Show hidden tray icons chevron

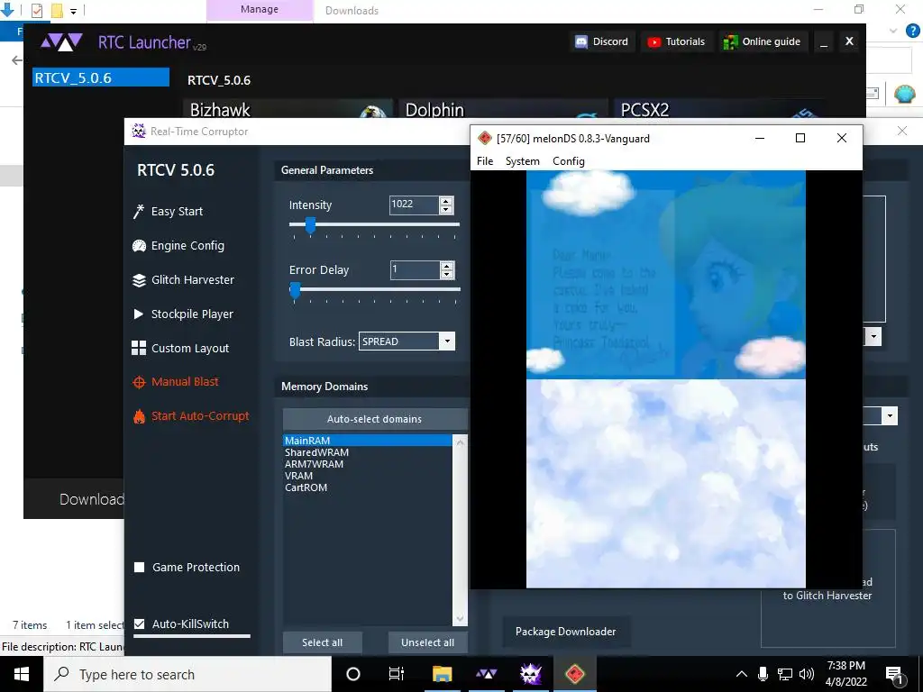pos(742,674)
